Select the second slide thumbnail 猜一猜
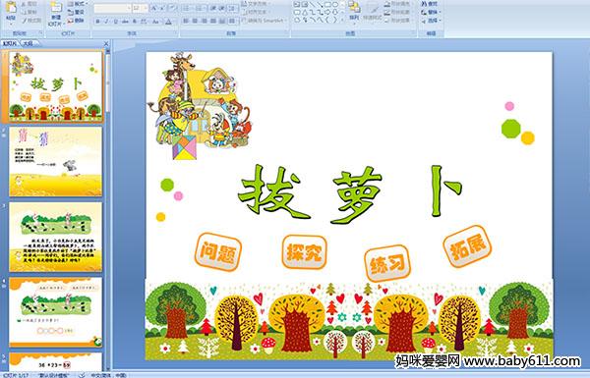Image resolution: width=590 pixels, height=378 pixels. point(55,162)
